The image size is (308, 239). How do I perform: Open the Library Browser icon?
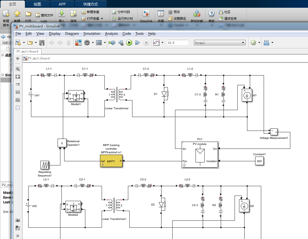coord(78,43)
